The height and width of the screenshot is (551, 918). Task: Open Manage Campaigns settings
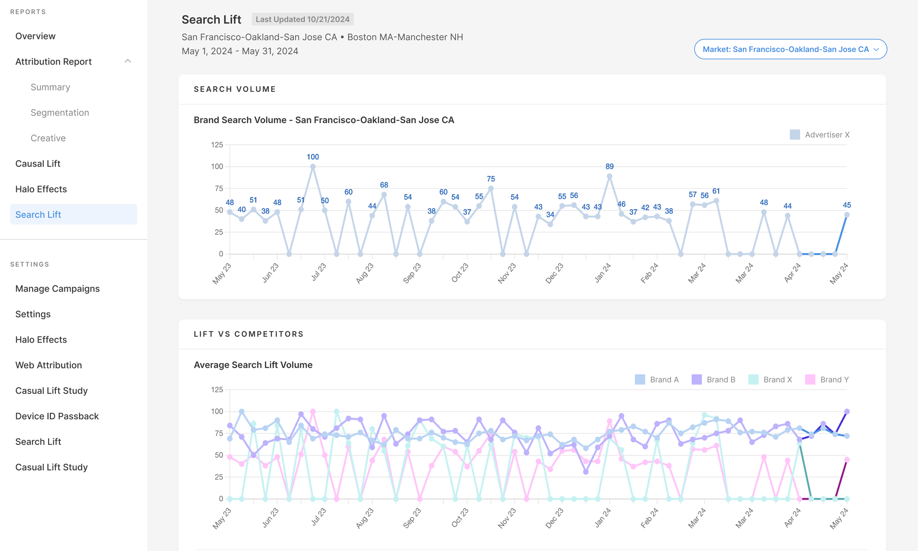57,289
